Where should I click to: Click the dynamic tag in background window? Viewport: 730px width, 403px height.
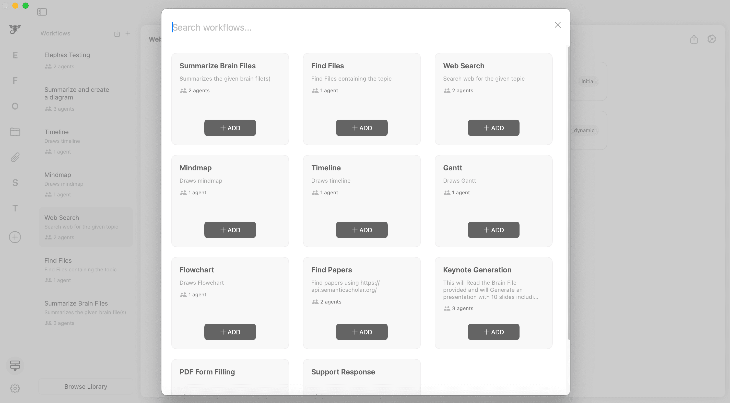[584, 130]
